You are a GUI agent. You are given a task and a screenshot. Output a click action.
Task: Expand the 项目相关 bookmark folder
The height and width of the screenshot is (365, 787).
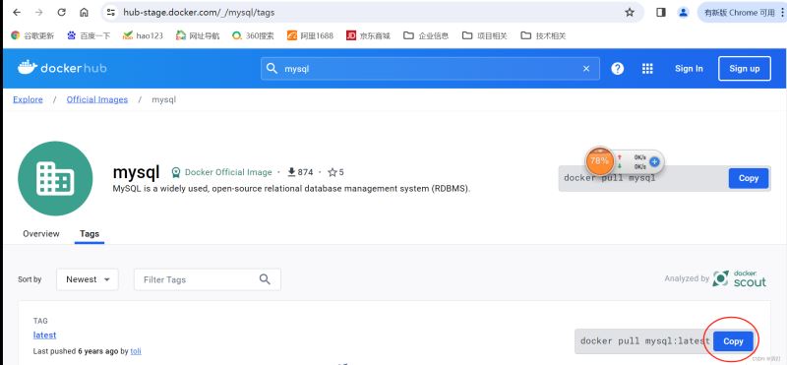click(x=485, y=35)
